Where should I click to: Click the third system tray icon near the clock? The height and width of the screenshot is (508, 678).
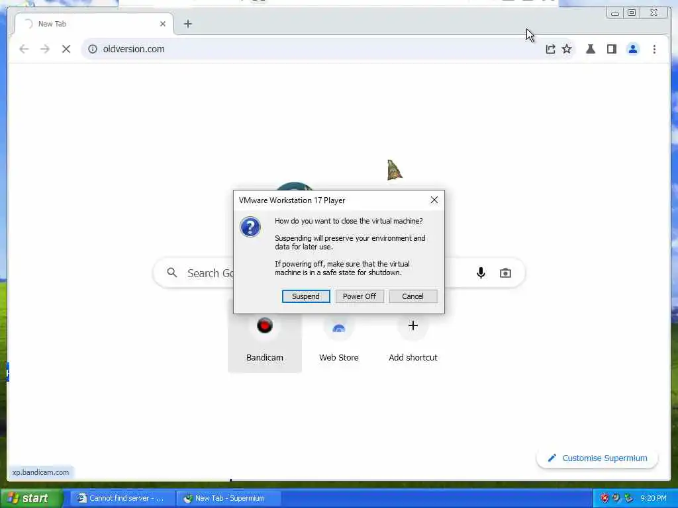(x=628, y=498)
